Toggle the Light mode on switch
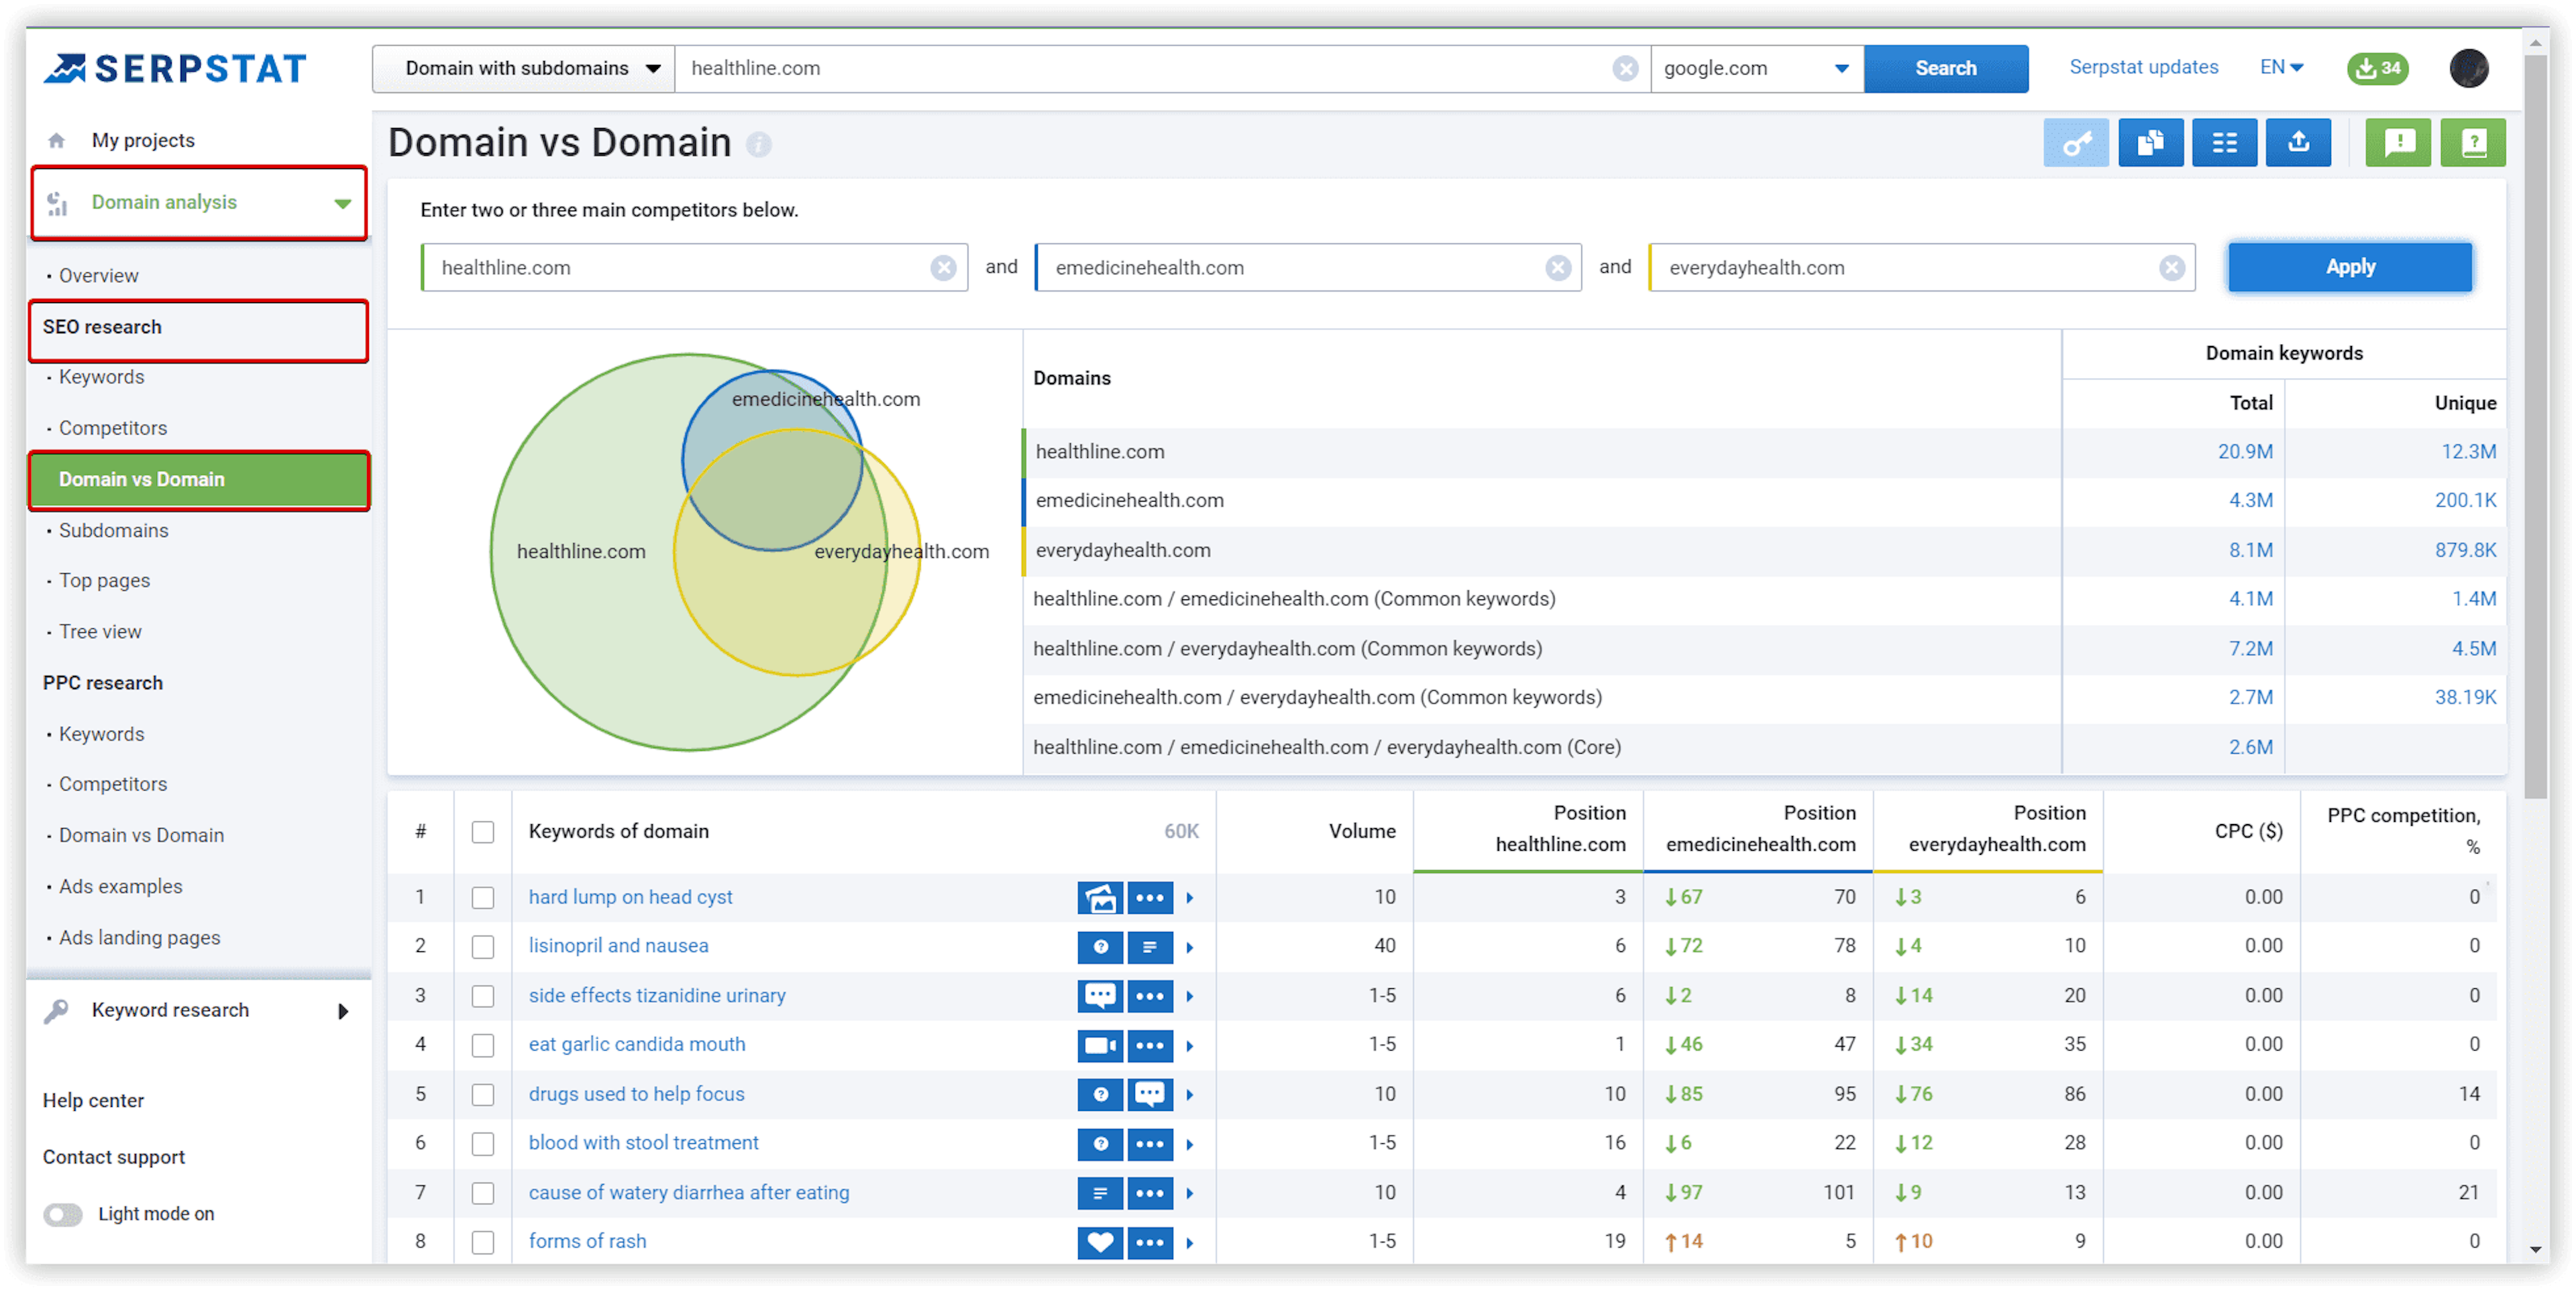The width and height of the screenshot is (2576, 1290). click(x=63, y=1214)
